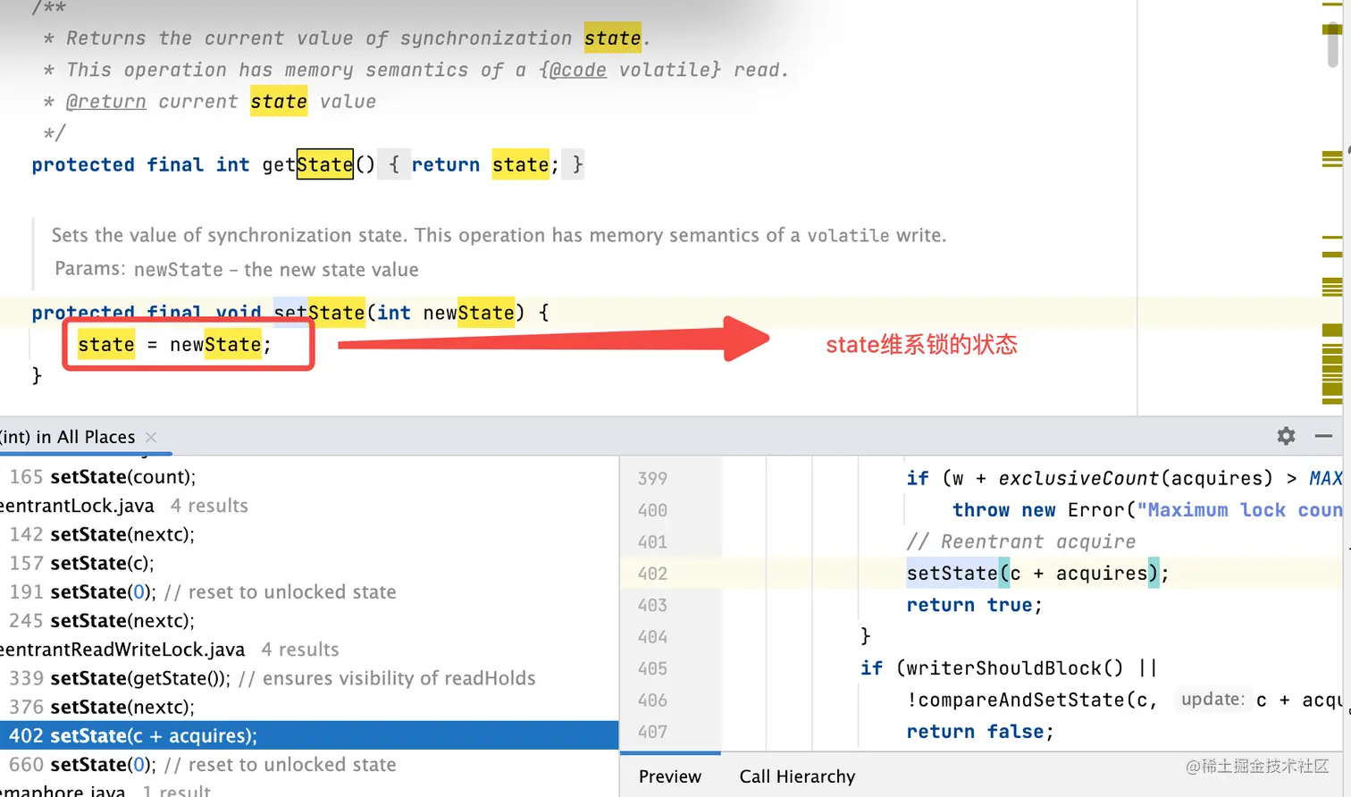Select result 376 setState(nextc);
Viewport: 1351px width, 797px height.
click(102, 707)
